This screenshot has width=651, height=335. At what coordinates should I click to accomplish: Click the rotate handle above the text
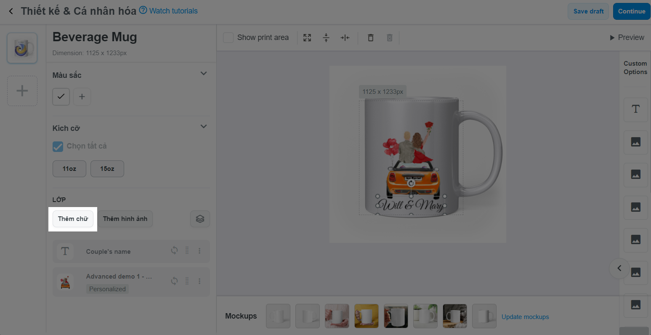tap(411, 183)
